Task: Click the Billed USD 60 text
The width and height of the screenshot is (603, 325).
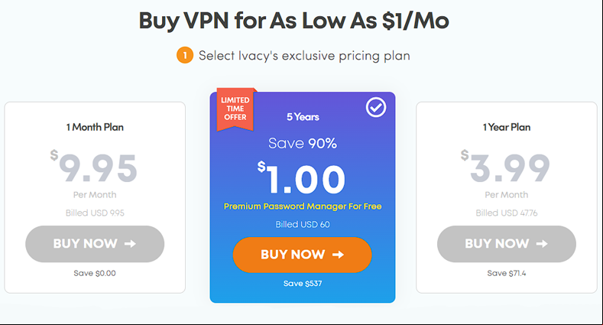Action: coord(303,224)
